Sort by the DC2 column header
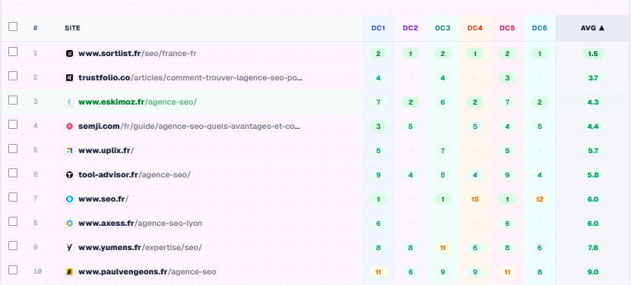This screenshot has width=631, height=285. coord(411,28)
